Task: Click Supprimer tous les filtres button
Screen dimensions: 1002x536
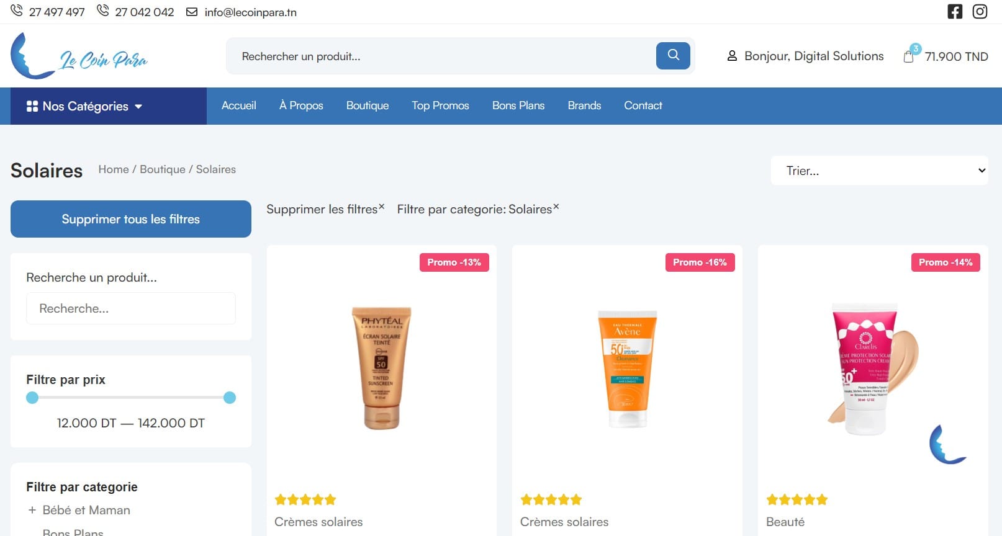Action: pyautogui.click(x=131, y=219)
